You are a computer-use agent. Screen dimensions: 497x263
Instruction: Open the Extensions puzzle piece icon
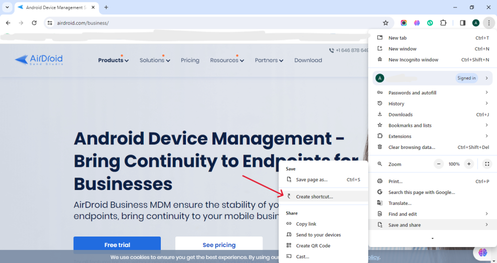[x=443, y=23]
